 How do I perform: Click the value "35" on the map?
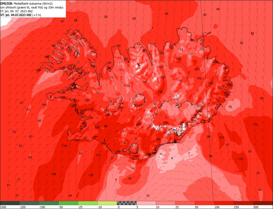241,43
